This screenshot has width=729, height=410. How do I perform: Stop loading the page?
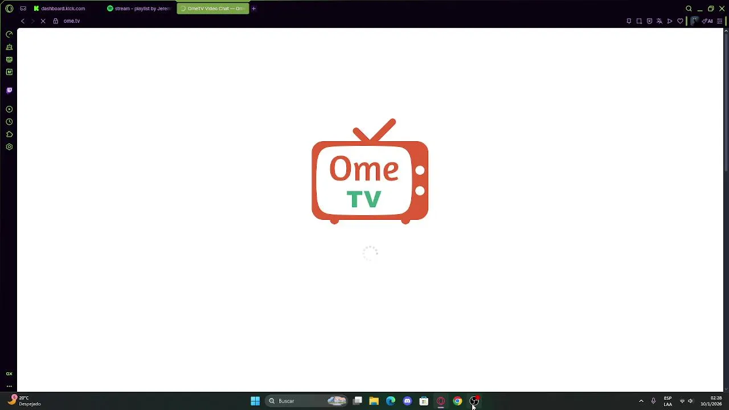click(x=43, y=21)
